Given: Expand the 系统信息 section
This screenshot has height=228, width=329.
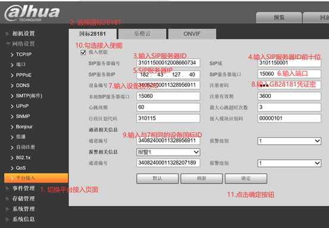Looking at the screenshot, I should tap(23, 219).
